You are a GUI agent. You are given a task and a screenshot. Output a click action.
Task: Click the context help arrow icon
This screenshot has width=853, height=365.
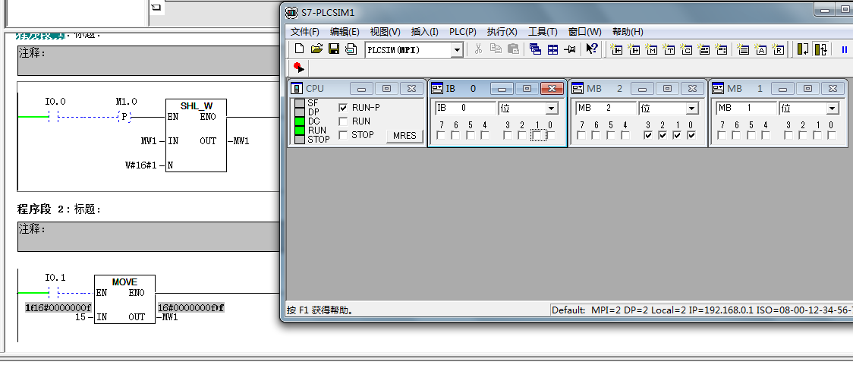[592, 49]
